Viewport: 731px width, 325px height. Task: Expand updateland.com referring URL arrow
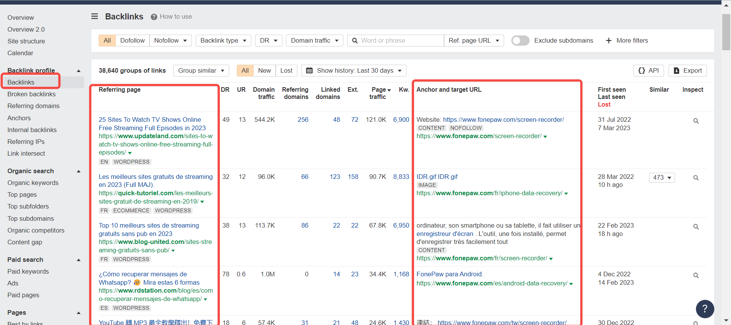[130, 153]
